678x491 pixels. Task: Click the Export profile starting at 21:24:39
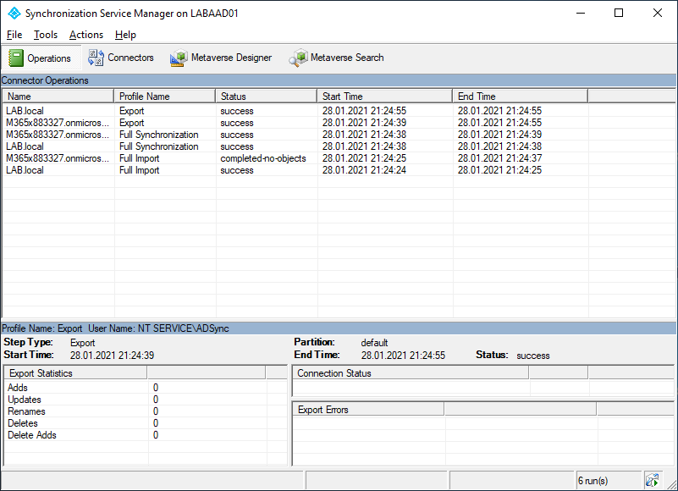click(132, 123)
